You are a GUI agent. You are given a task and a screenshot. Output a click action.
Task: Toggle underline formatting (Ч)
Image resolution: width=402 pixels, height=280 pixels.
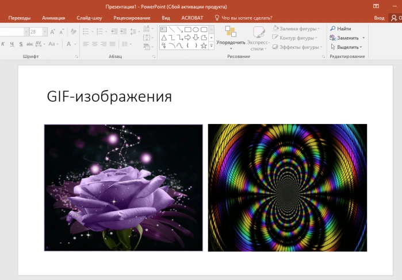pyautogui.click(x=12, y=44)
